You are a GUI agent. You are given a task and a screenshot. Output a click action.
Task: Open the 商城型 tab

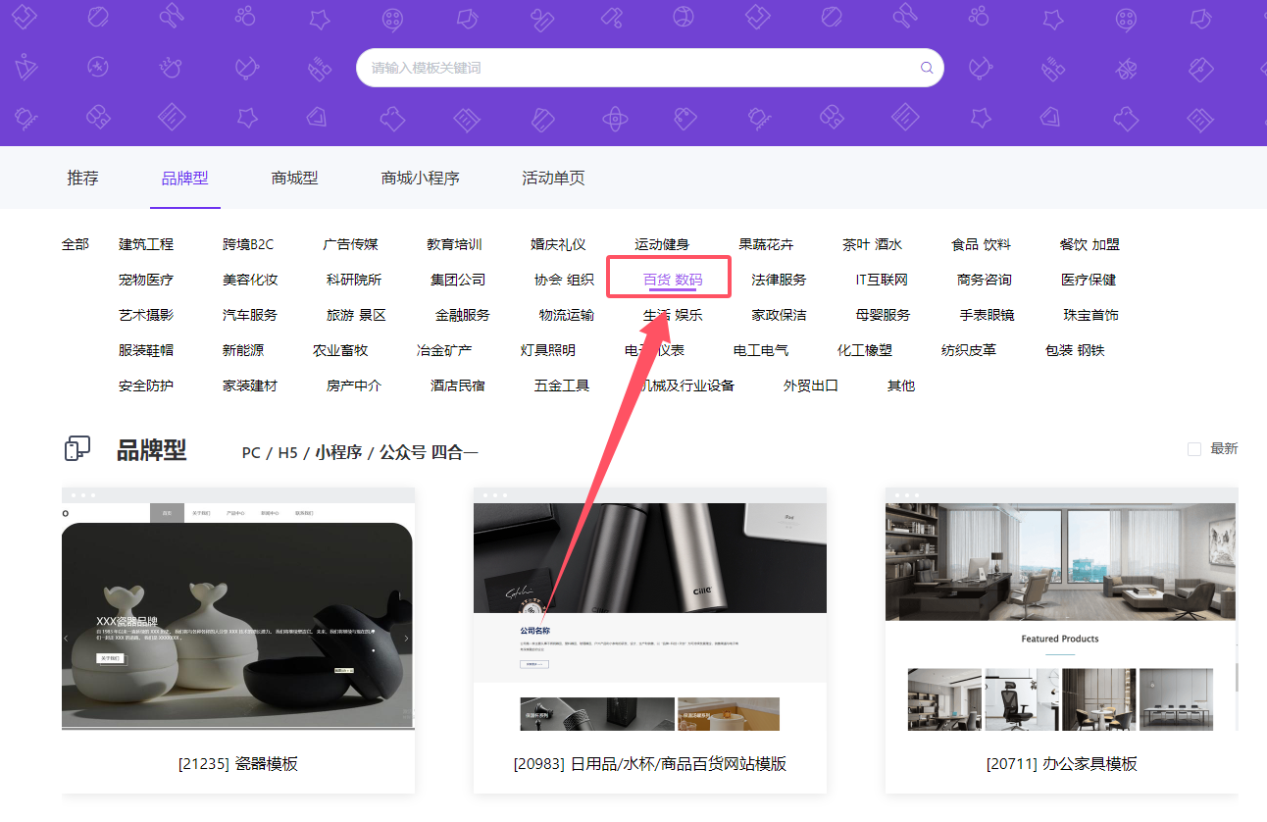tap(295, 178)
